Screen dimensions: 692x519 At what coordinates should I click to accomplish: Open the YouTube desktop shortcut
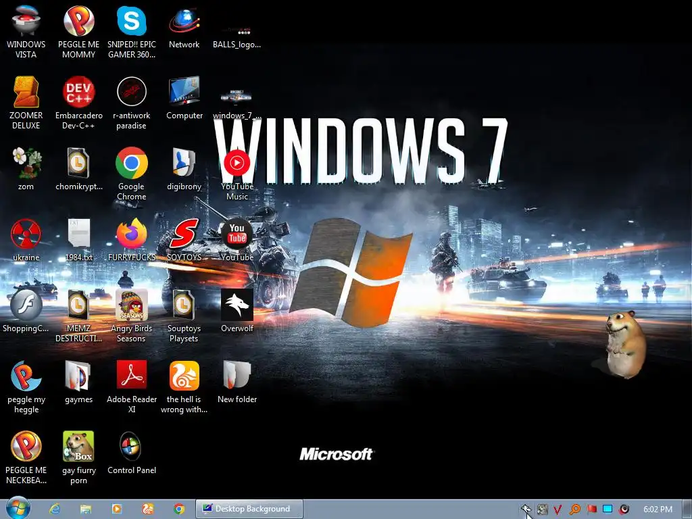[237, 240]
